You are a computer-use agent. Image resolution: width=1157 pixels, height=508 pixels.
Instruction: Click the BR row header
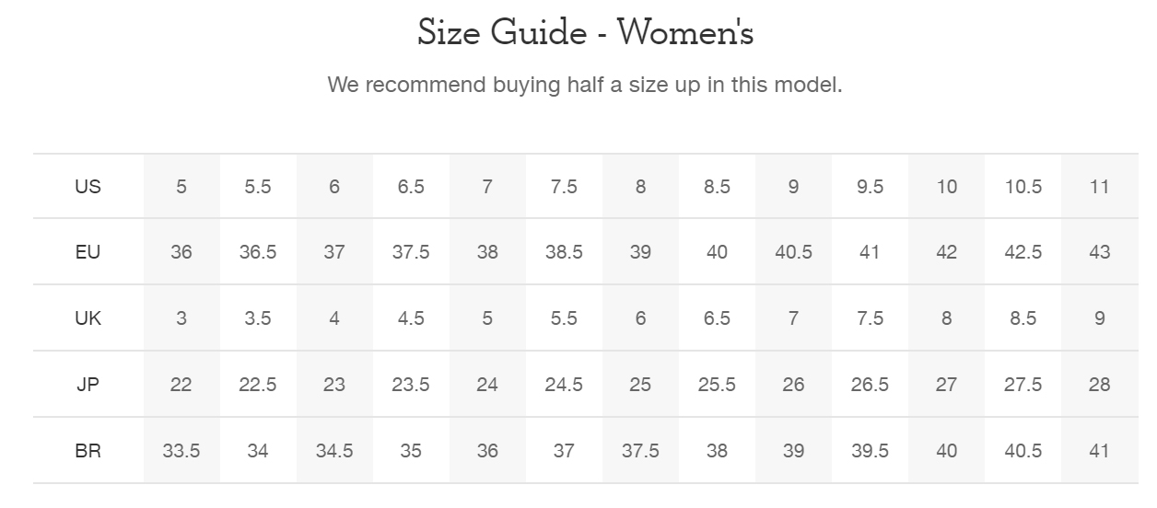click(x=88, y=451)
